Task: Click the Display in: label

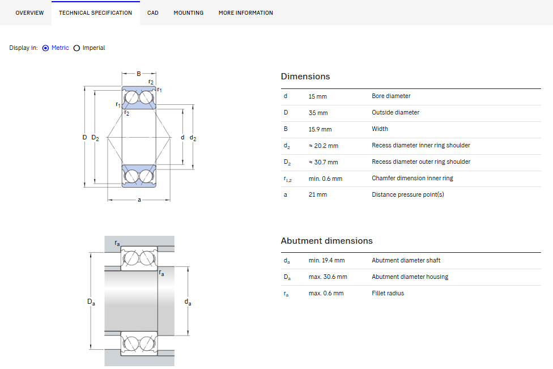Action: coord(23,48)
